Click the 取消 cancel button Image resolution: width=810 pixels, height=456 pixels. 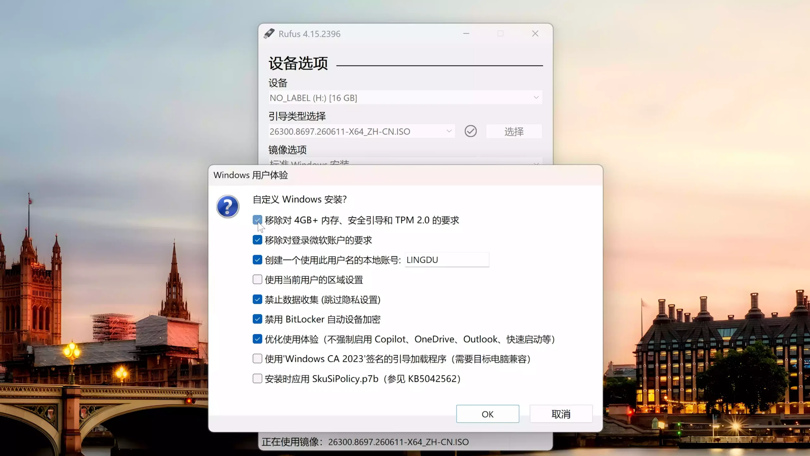(561, 414)
